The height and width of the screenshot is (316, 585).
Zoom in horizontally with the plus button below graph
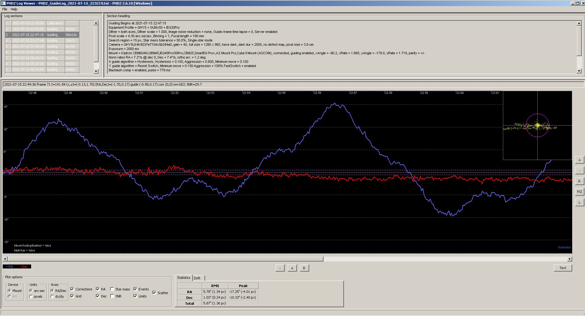292,268
